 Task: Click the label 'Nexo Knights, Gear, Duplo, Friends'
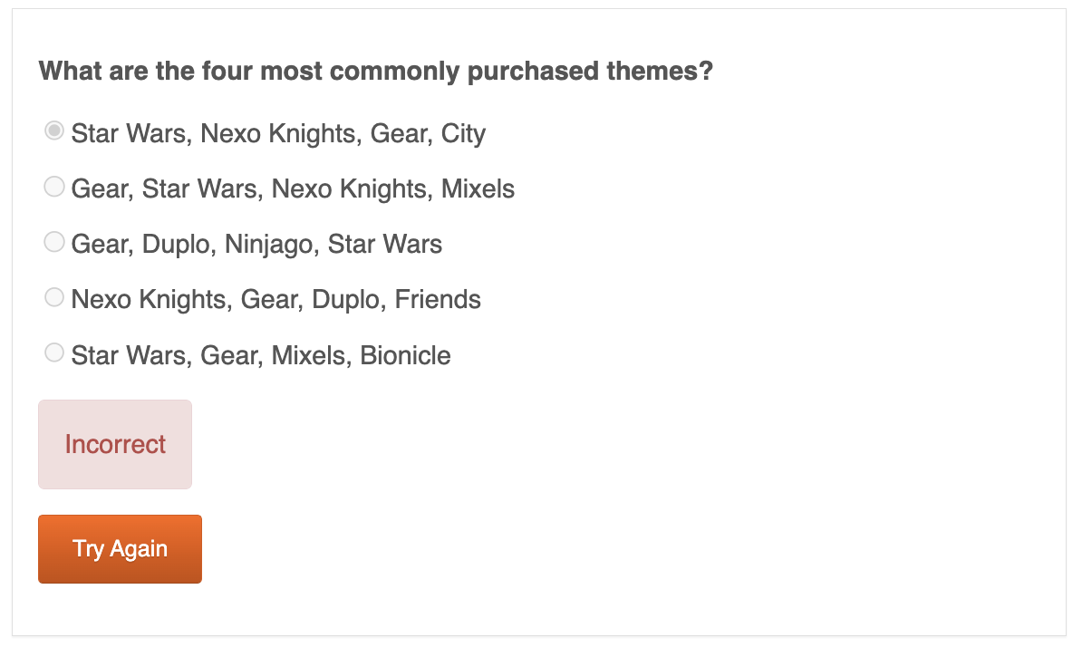pos(275,300)
